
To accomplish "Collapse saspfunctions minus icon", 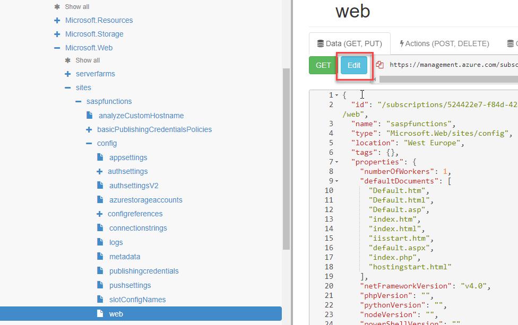I will [79, 102].
